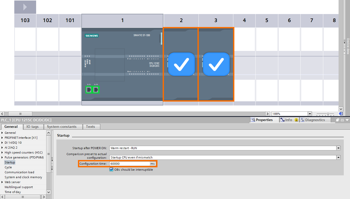
Task: Select PROFINET port X1 P2 on the CPU
Action: pyautogui.click(x=96, y=90)
